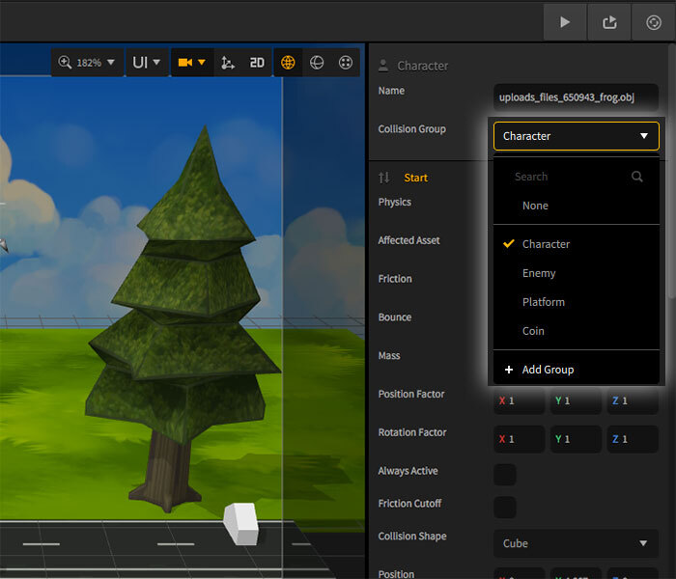
Task: Open the UI visibility dropdown
Action: coord(146,63)
